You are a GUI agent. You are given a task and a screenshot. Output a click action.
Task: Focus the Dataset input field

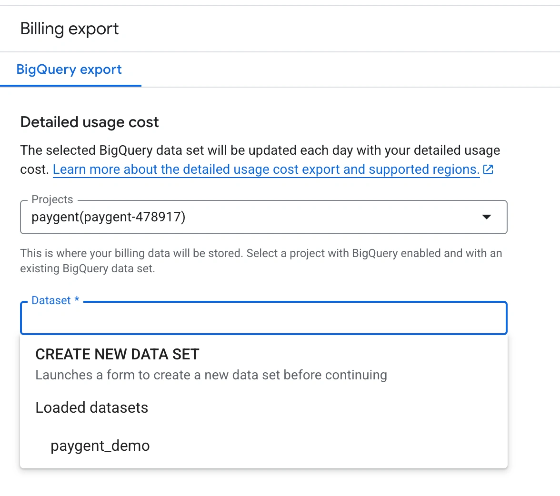click(x=264, y=318)
